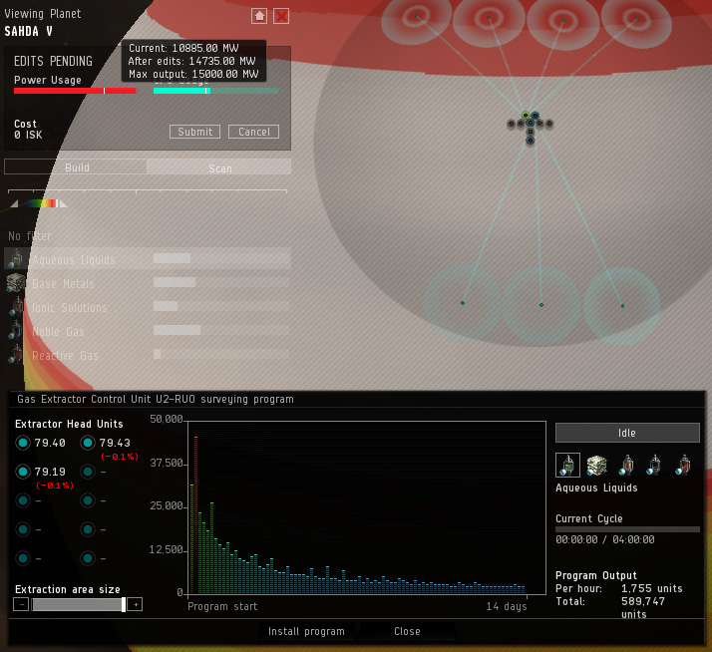Select the lower-middle extractor head on the planet
The image size is (712, 652).
540,305
